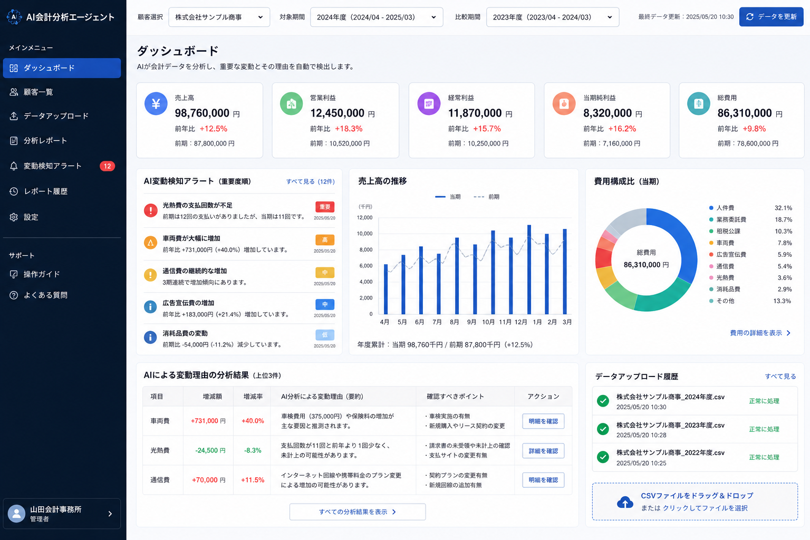Click 明細を確認 button for 車両費 row
810x540 pixels.
[543, 421]
